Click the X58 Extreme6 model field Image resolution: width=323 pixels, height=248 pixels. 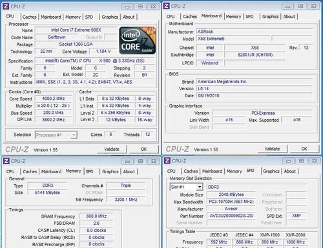[233, 39]
